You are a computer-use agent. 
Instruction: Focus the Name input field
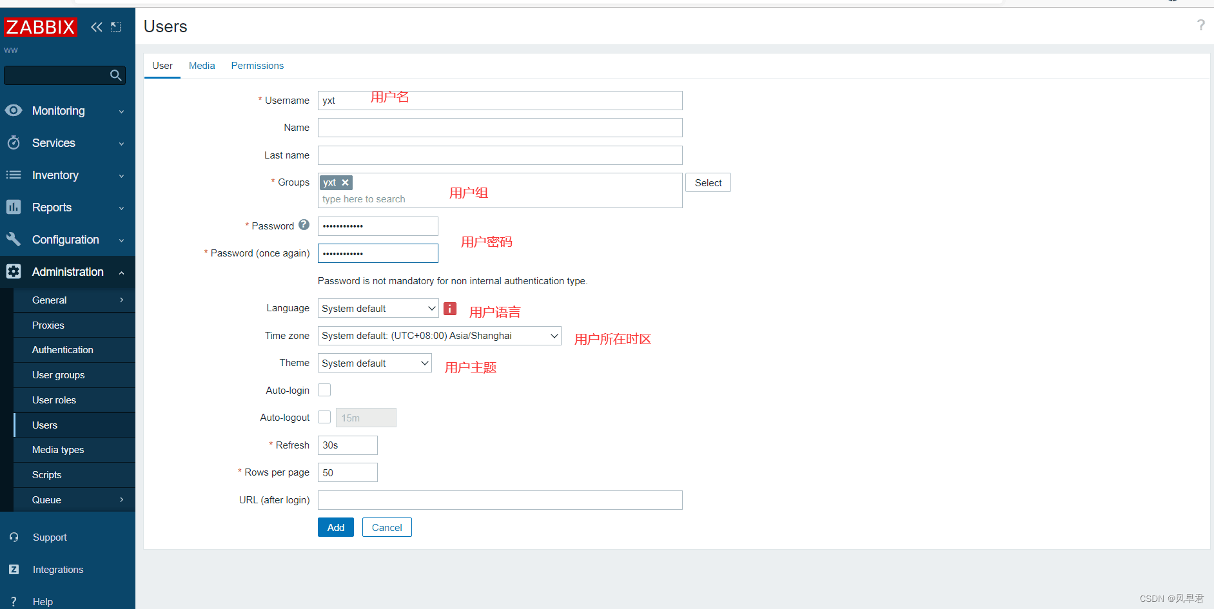pos(500,128)
